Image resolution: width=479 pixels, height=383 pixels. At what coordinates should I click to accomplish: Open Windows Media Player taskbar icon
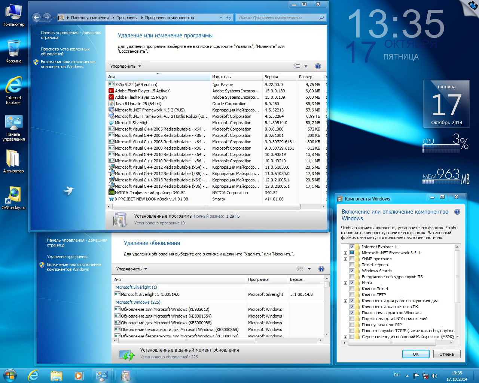79,376
